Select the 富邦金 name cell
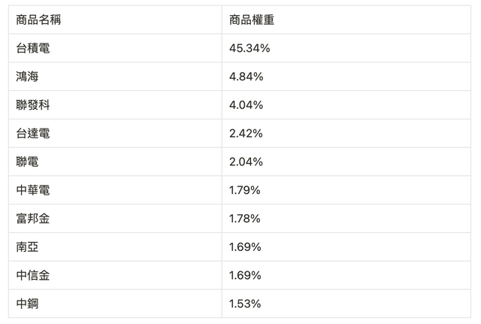481x324 pixels. coord(33,219)
